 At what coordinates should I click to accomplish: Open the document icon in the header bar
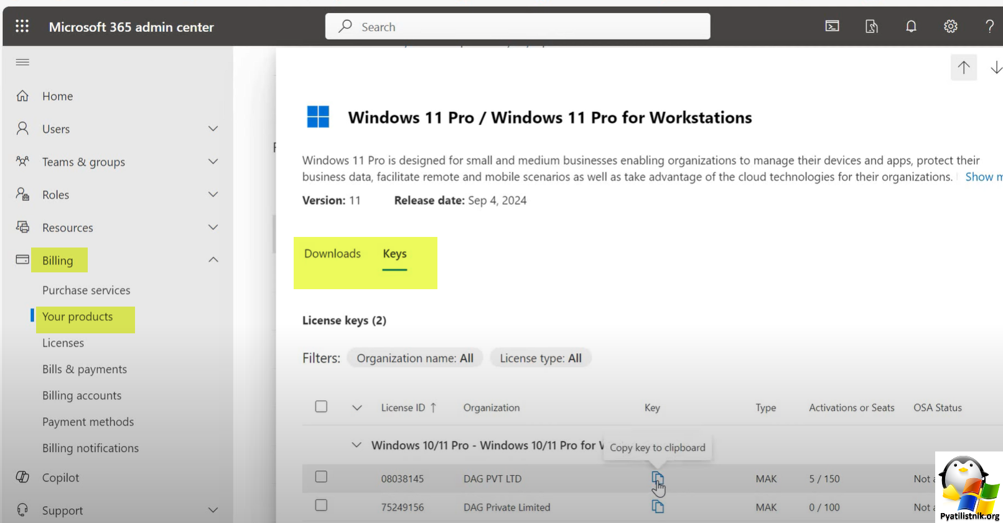tap(872, 26)
